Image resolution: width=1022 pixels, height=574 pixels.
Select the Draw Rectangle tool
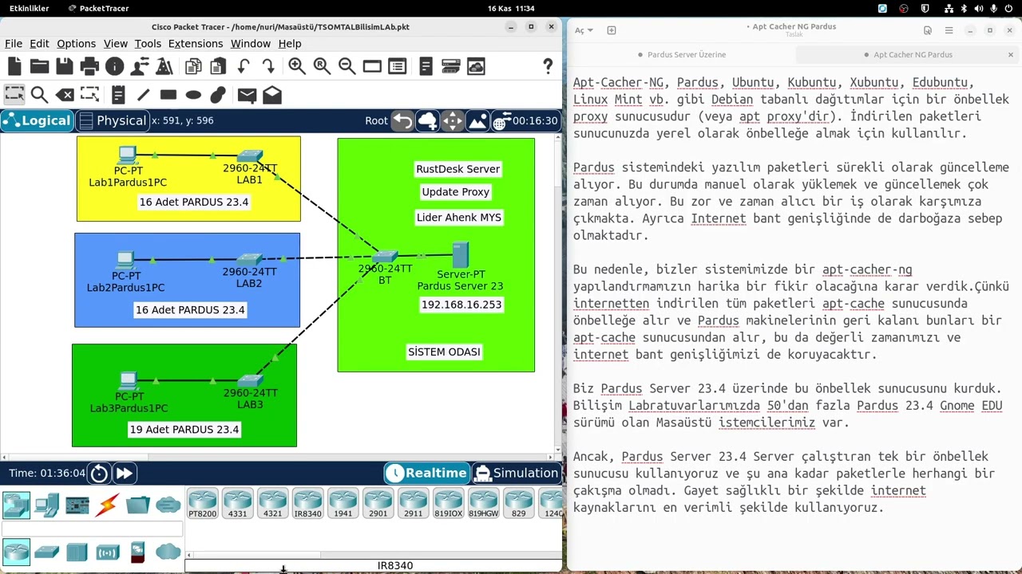point(168,95)
